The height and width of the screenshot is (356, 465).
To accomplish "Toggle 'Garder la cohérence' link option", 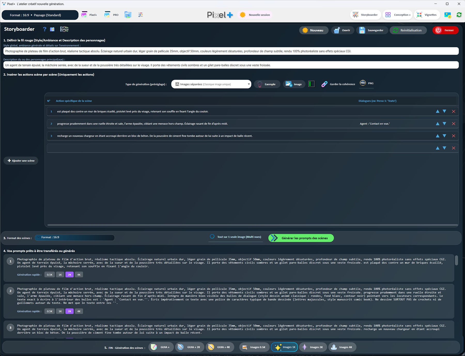I will [x=324, y=84].
